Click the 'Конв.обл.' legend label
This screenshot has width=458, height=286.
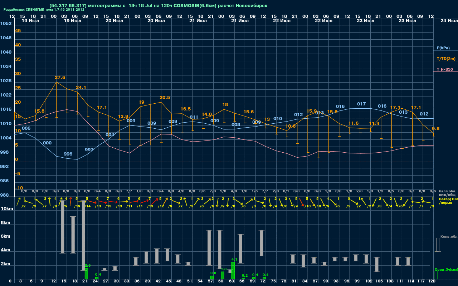pos(449,237)
